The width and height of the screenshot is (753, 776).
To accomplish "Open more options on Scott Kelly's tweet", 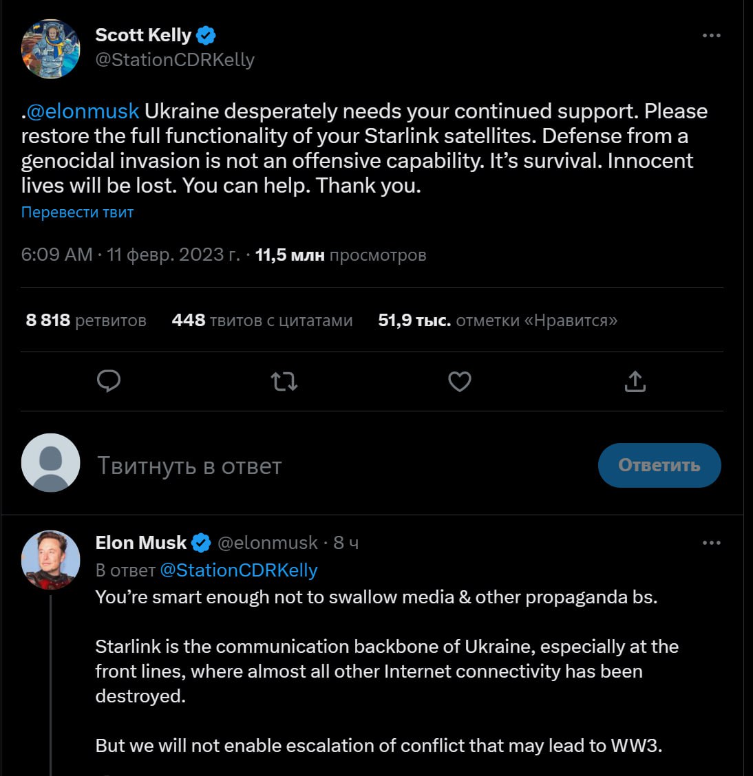I will (x=711, y=35).
